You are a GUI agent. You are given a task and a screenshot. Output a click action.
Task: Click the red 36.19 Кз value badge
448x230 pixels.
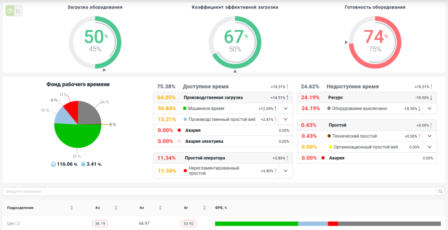tap(100, 224)
